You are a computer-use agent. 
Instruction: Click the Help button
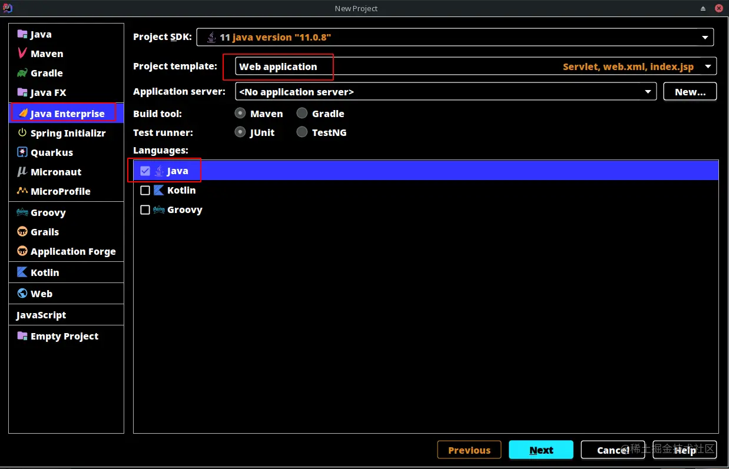tap(685, 450)
